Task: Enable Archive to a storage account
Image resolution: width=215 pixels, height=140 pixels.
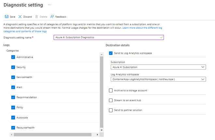Action: coord(111,90)
